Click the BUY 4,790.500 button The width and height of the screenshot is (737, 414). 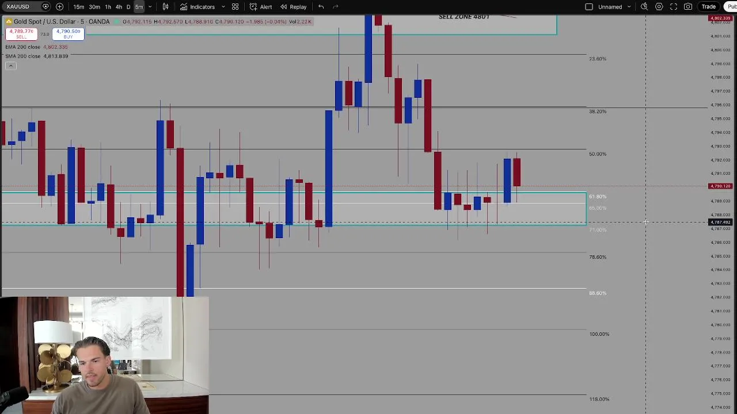point(68,34)
